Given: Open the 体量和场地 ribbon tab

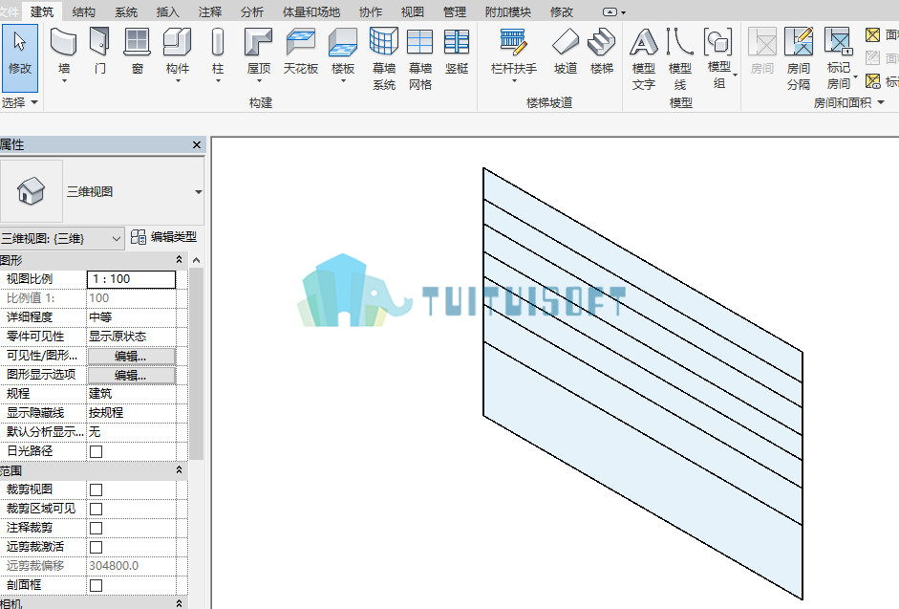Looking at the screenshot, I should tap(311, 11).
